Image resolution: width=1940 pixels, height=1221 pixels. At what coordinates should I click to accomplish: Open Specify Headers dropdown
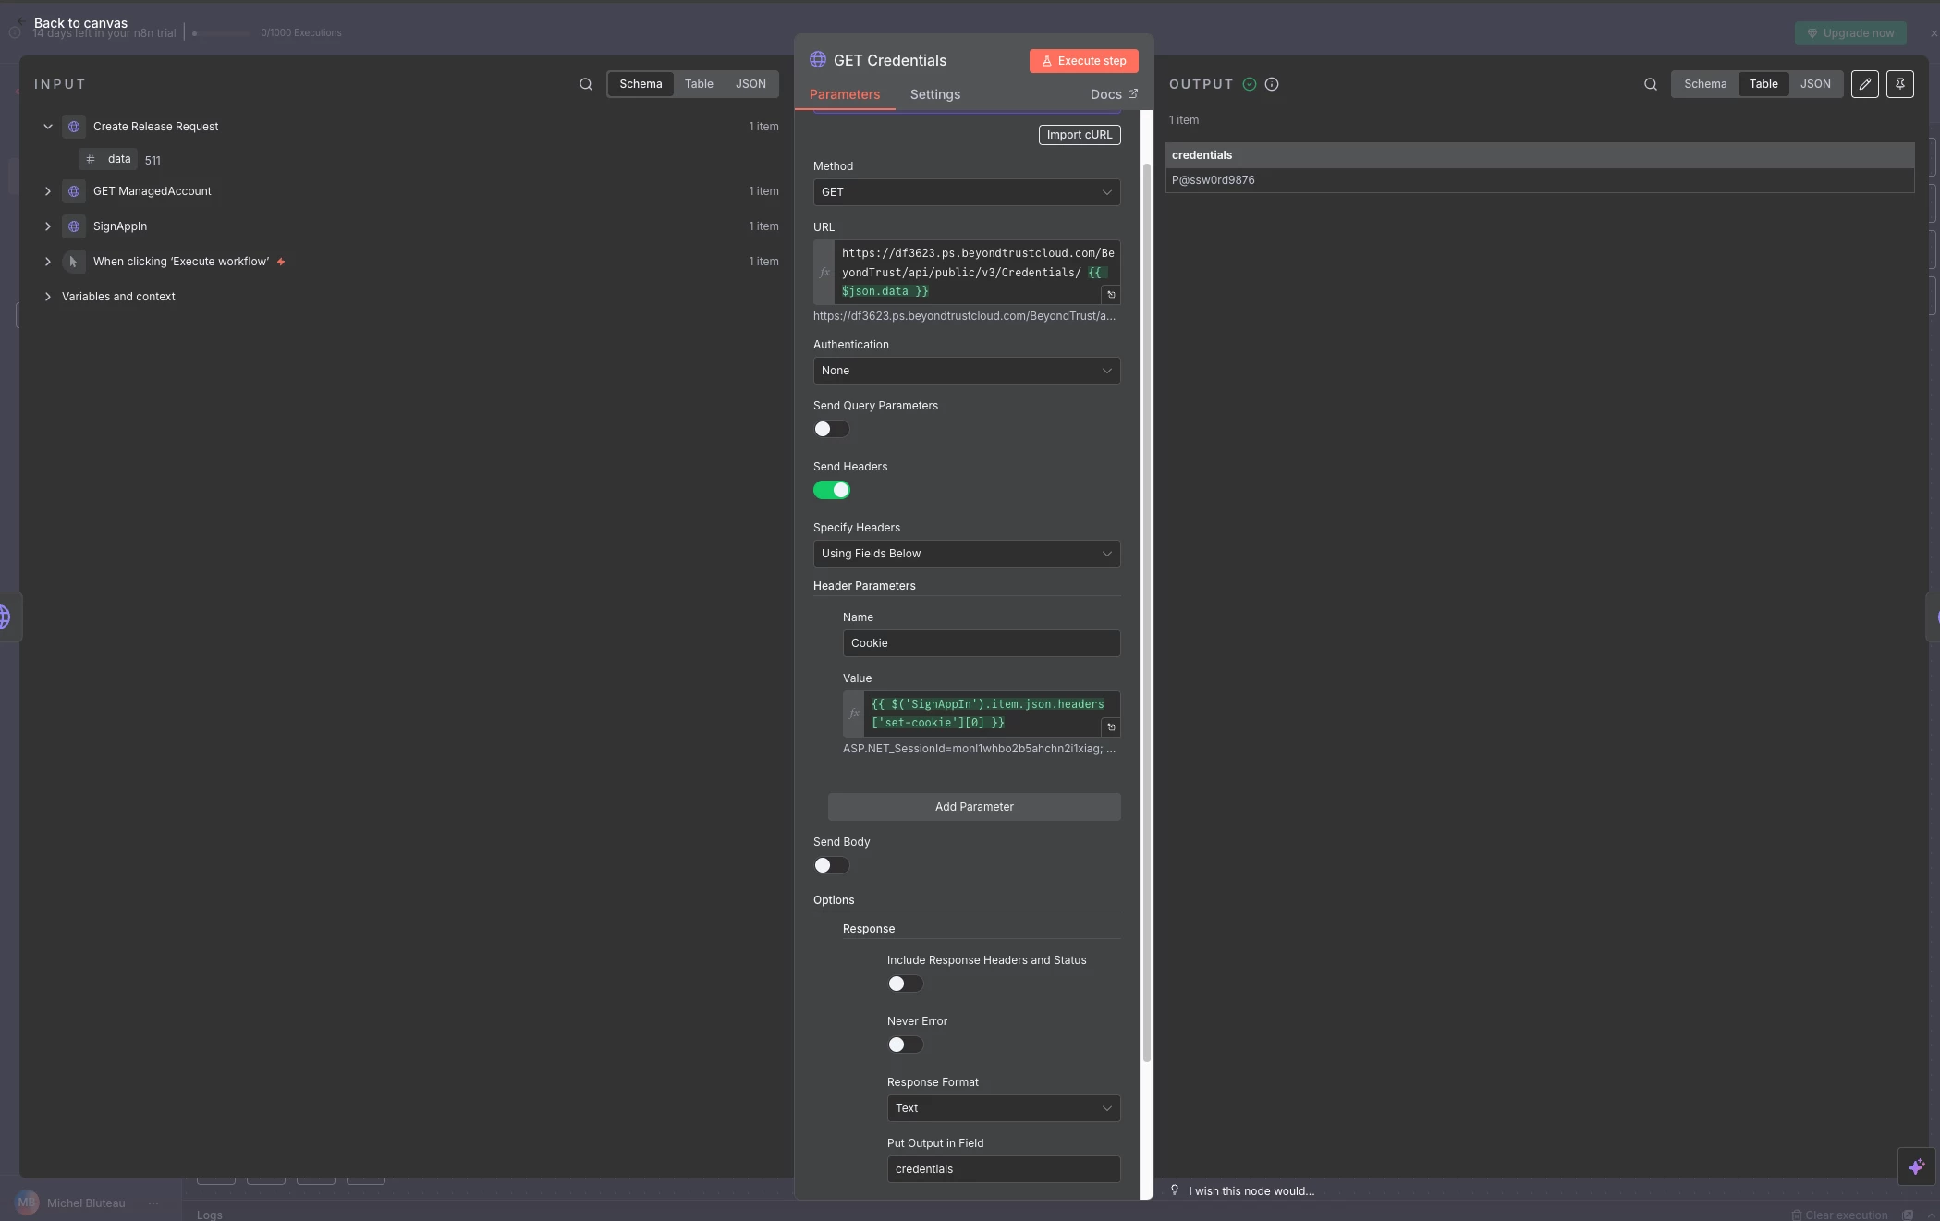tap(967, 554)
